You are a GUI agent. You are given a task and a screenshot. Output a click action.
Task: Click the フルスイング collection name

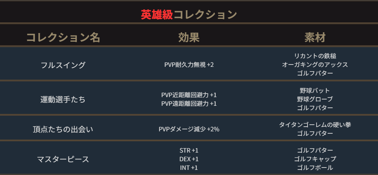point(63,65)
